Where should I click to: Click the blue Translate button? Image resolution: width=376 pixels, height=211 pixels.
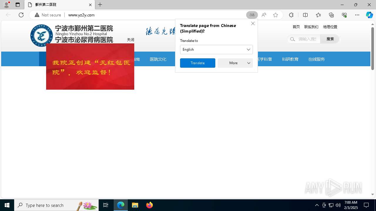coord(198,63)
